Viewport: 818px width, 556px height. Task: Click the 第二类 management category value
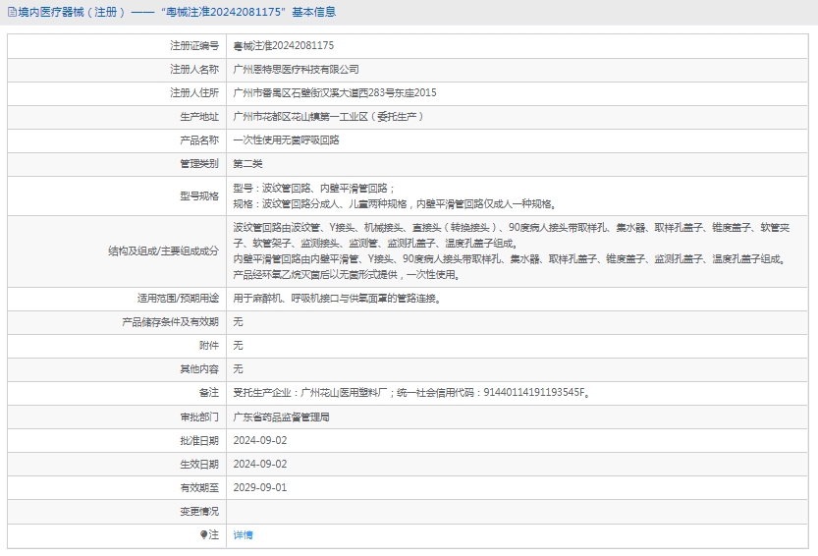click(x=247, y=164)
